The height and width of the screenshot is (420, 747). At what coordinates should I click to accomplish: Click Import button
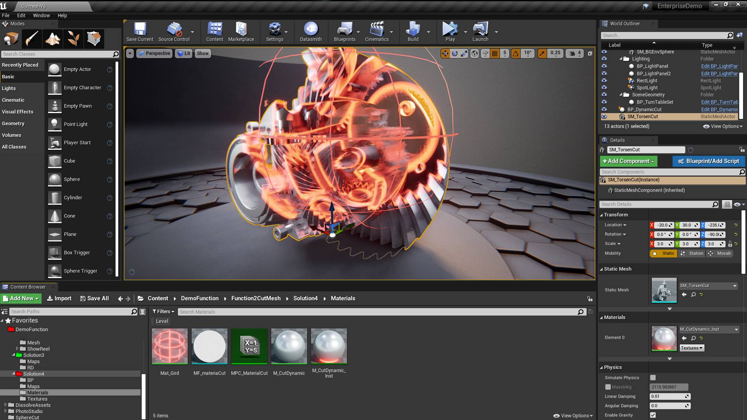(59, 298)
